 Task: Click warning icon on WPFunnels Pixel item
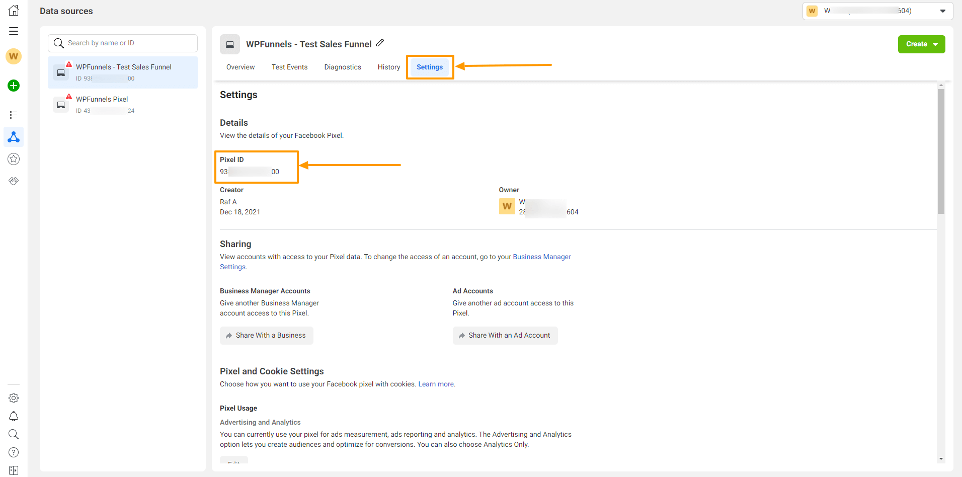[x=69, y=97]
